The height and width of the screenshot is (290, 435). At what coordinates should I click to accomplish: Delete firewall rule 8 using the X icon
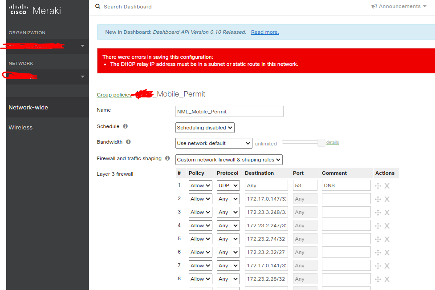[x=386, y=279]
